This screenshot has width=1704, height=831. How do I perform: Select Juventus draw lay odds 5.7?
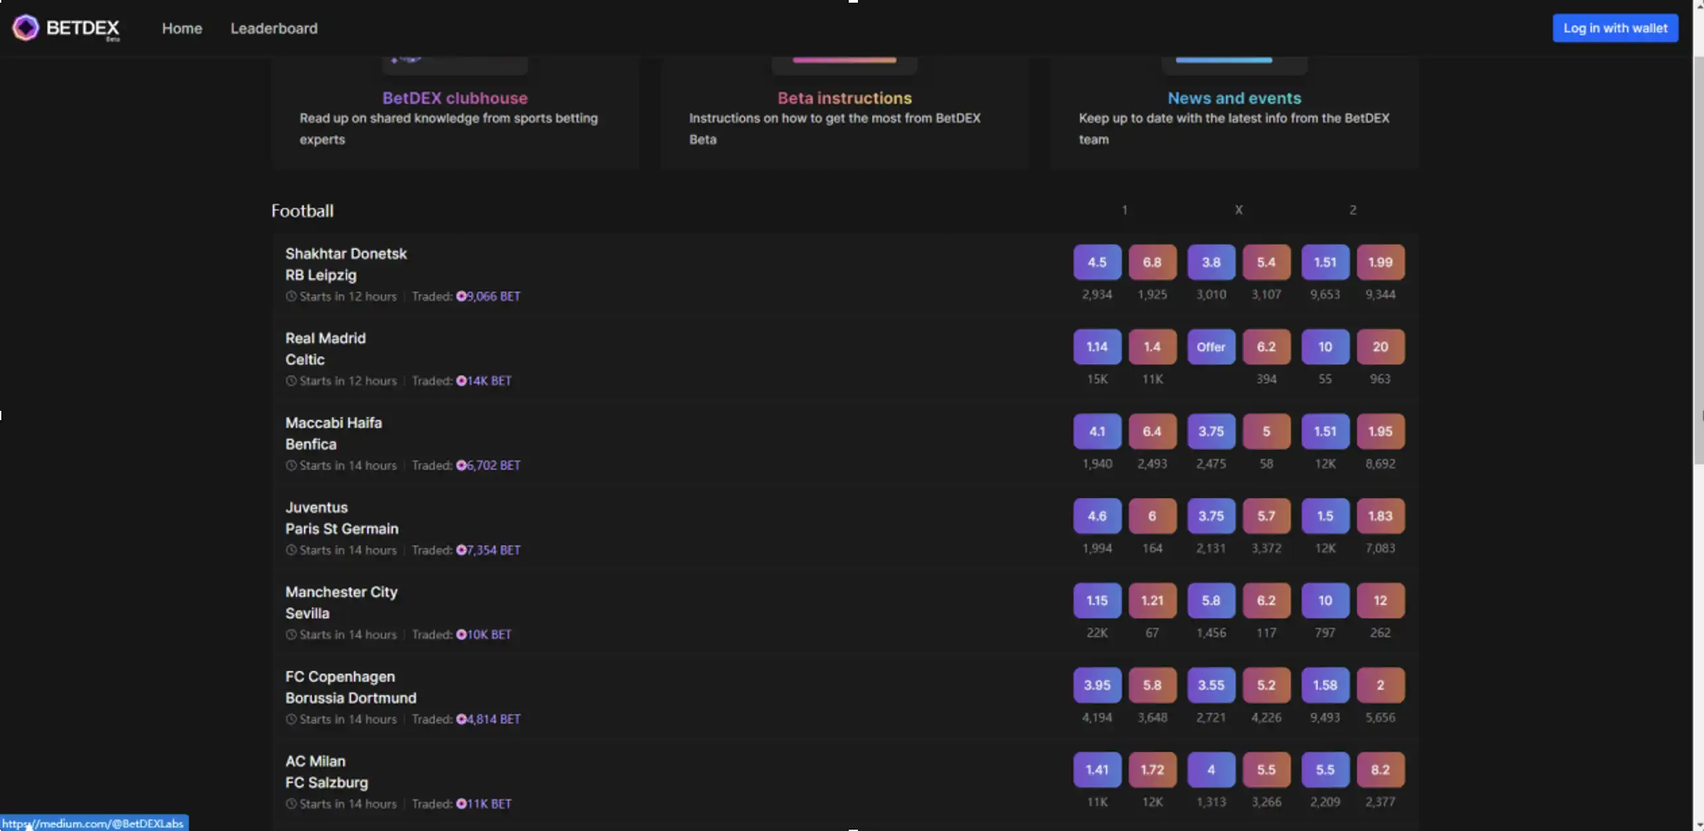(1266, 516)
